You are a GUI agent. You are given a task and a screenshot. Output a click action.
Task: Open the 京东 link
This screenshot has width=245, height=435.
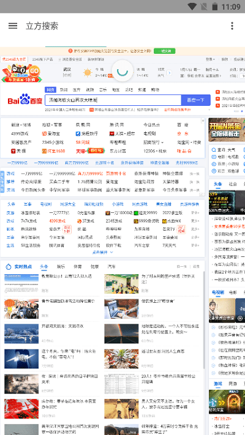183,134
